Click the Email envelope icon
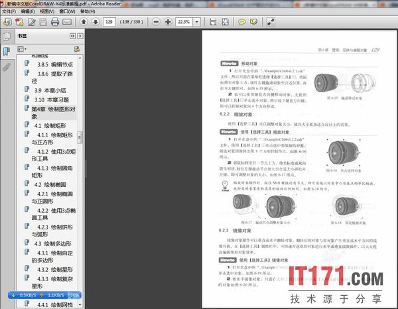 pos(68,22)
